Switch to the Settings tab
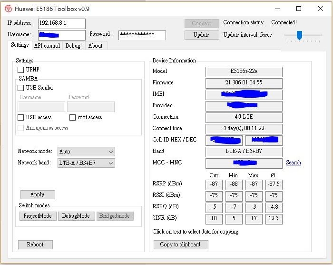Screen dimensions: 333x265 tap(20, 45)
